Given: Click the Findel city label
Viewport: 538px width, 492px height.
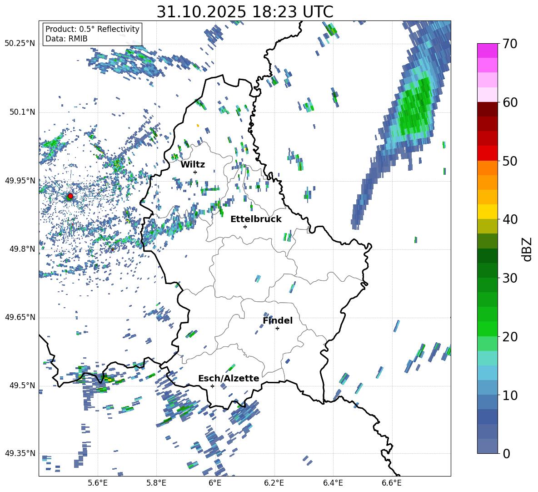Looking at the screenshot, I should [278, 320].
